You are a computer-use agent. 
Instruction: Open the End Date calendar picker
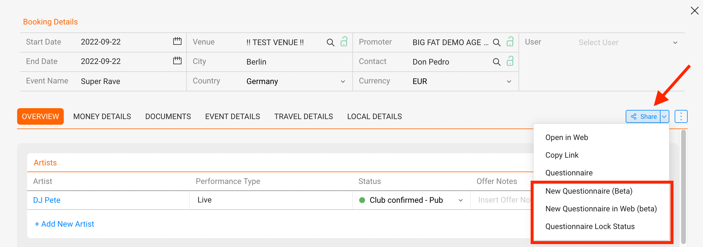[177, 61]
